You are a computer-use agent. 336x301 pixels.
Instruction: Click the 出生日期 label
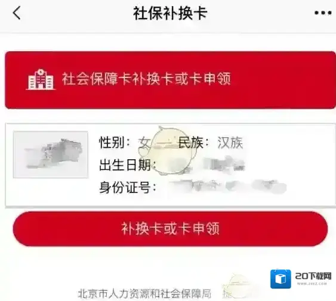[125, 165]
